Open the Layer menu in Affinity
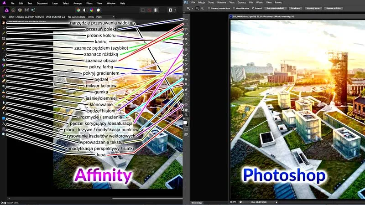 [x=55, y=4]
